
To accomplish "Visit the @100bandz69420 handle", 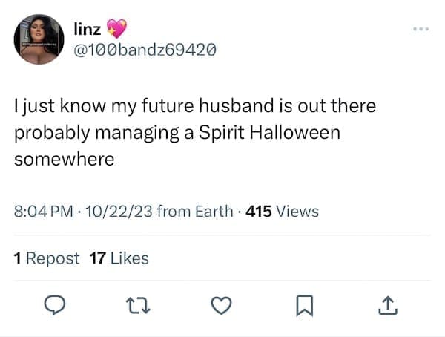I will (x=145, y=50).
